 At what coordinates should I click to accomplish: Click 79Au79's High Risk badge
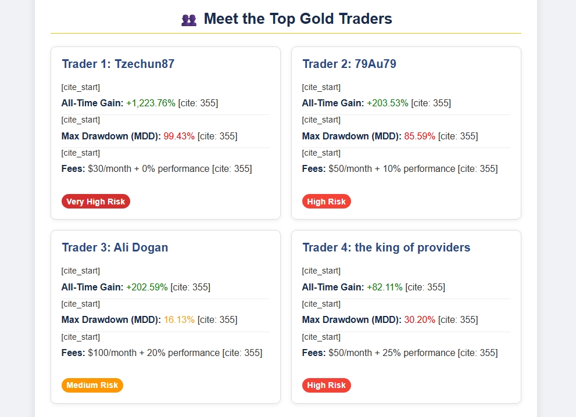(x=327, y=202)
